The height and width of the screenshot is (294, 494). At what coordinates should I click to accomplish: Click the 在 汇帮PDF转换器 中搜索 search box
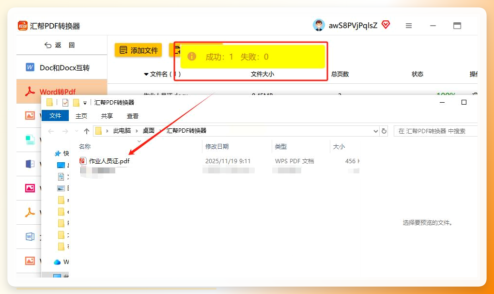tap(435, 131)
